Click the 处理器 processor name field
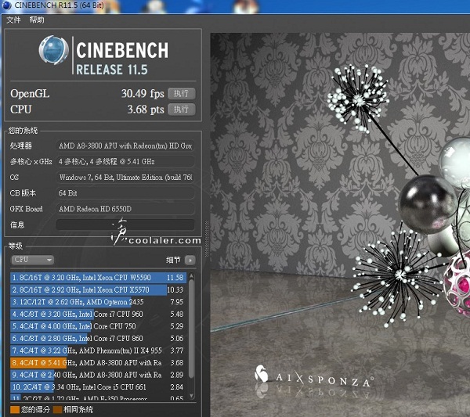 click(x=125, y=146)
